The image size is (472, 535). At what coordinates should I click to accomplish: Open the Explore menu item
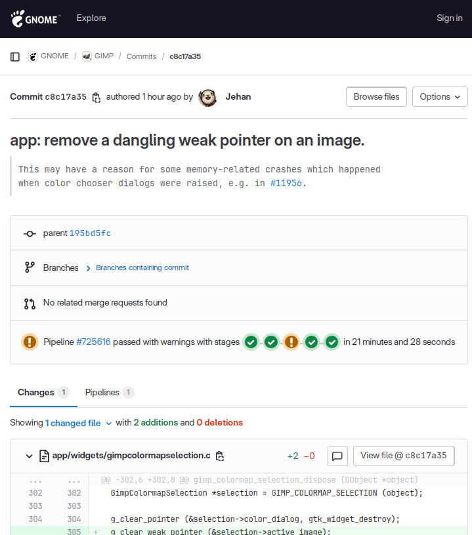pos(91,18)
